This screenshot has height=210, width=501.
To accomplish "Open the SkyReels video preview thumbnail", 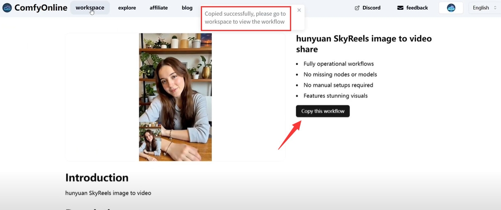I will tap(175, 97).
